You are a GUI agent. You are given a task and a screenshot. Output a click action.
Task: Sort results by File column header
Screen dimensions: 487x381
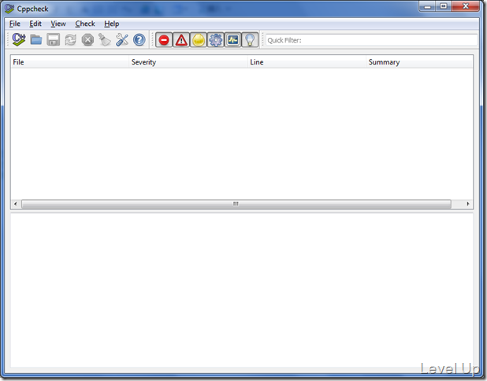69,62
